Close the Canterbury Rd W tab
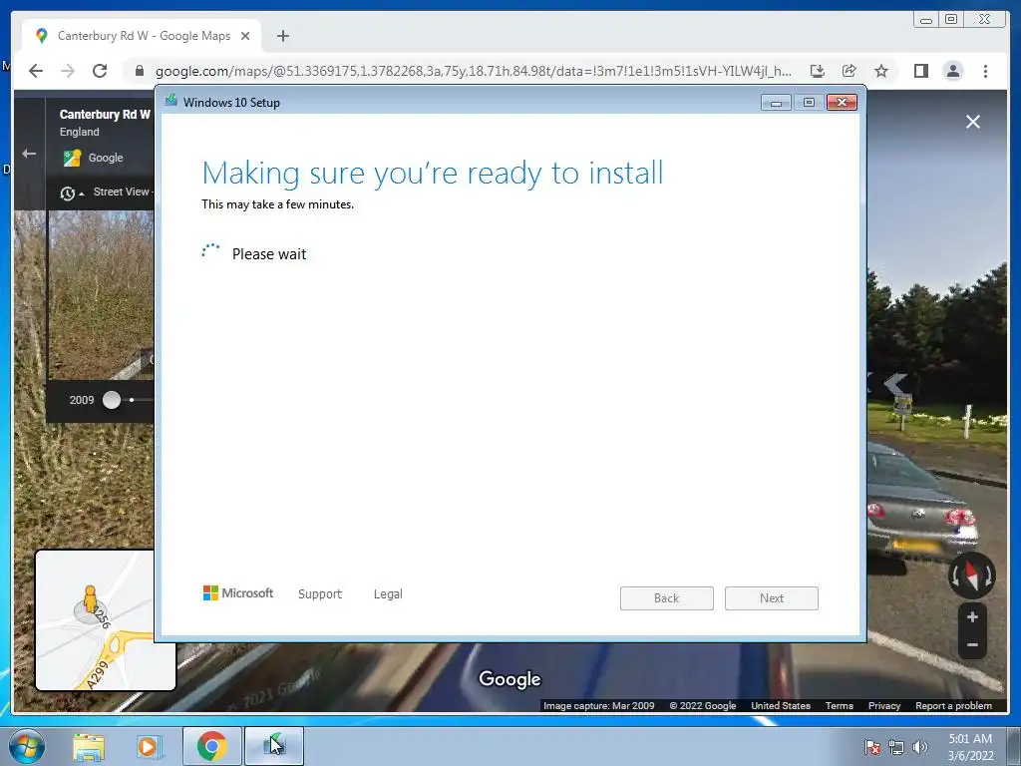Viewport: 1021px width, 766px height. pyautogui.click(x=245, y=37)
